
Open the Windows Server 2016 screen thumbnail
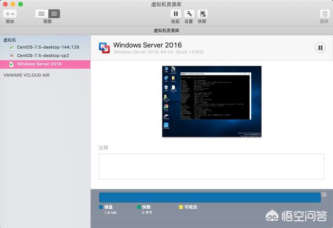point(212,102)
